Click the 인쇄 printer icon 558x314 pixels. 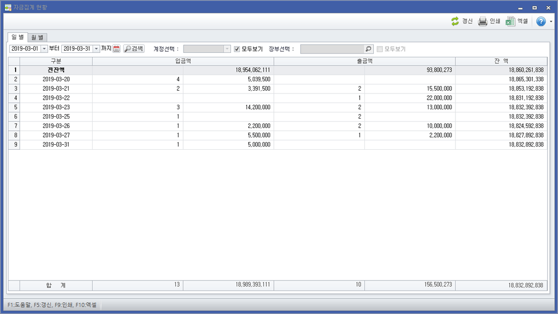(x=483, y=21)
